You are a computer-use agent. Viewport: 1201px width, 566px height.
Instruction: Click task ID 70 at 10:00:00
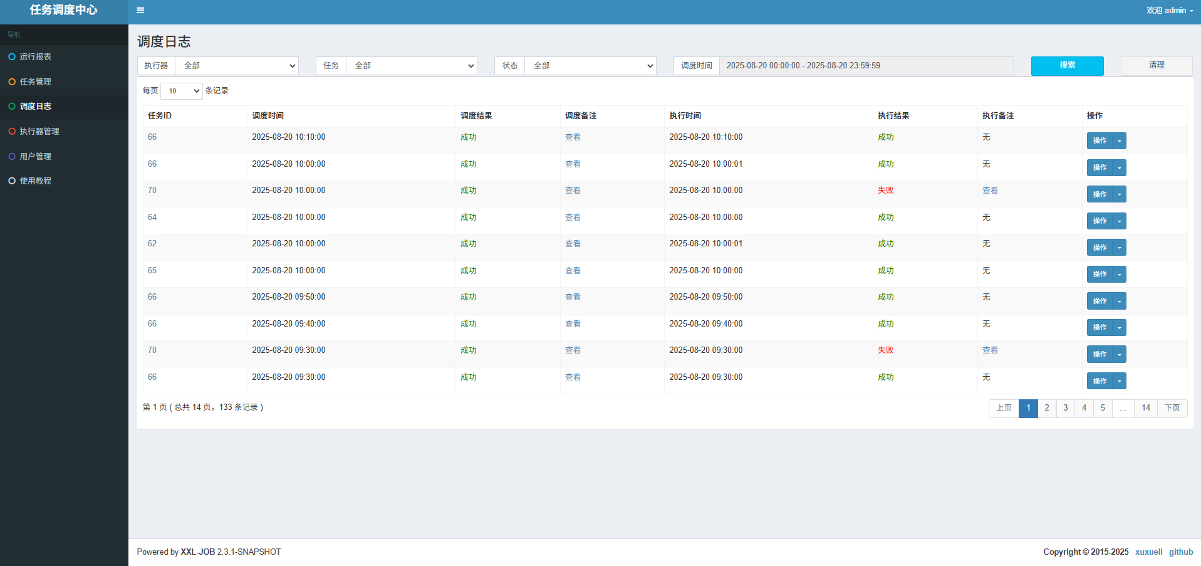click(152, 191)
